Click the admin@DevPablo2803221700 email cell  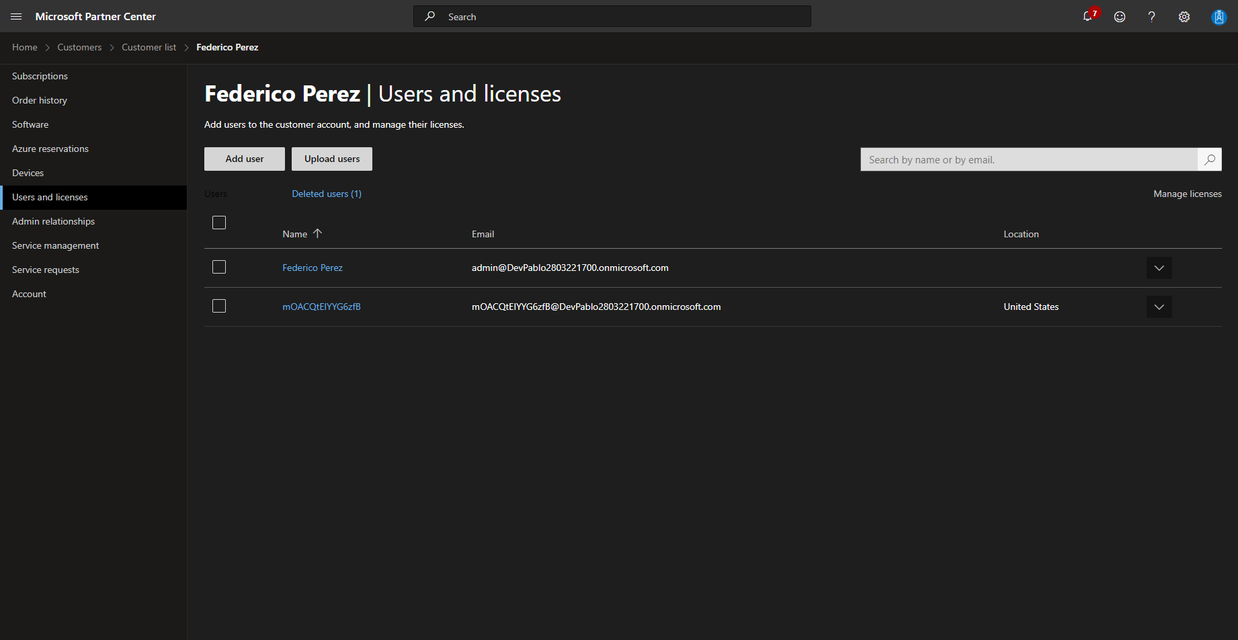570,268
